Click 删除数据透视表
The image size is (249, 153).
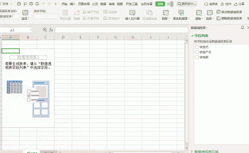click(229, 18)
